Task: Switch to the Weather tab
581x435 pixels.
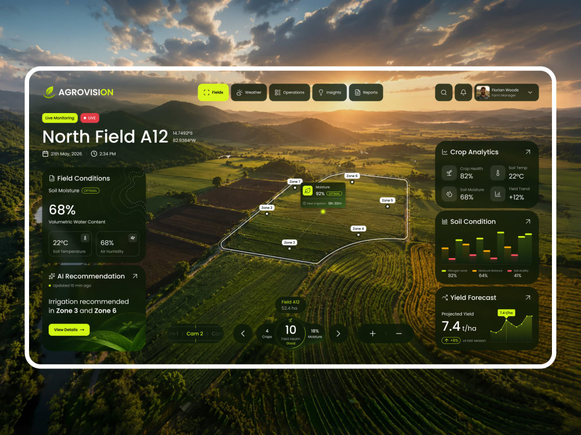Action: [249, 92]
